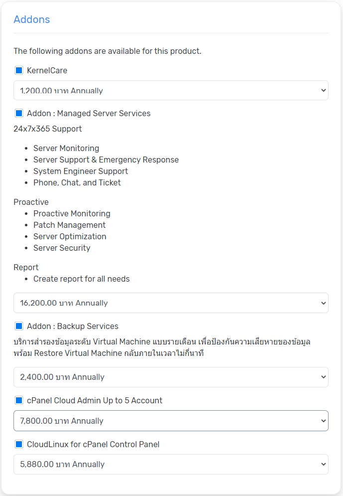Toggle CloudLinux for cPanel checkbox
The image size is (343, 496).
click(19, 444)
